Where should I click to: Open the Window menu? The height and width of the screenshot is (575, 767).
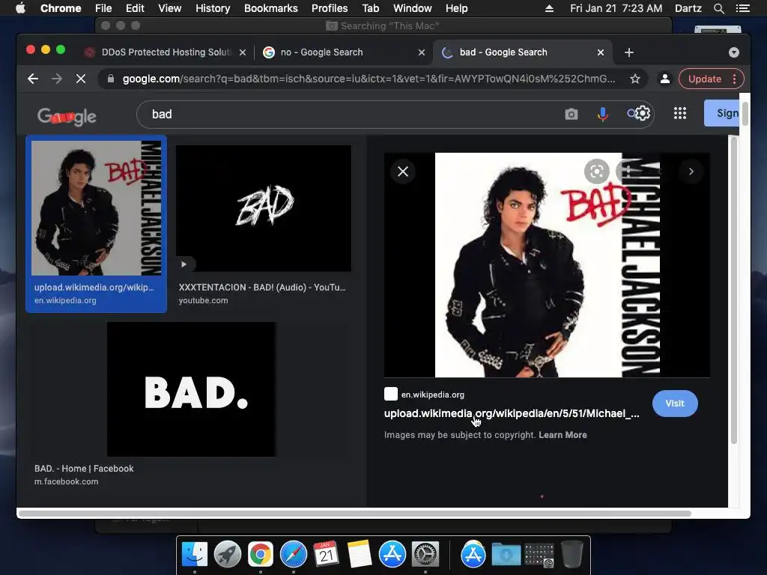coord(413,8)
